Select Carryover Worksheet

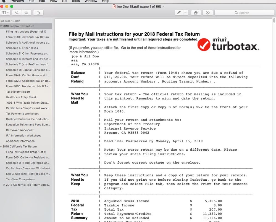[x=20, y=130]
